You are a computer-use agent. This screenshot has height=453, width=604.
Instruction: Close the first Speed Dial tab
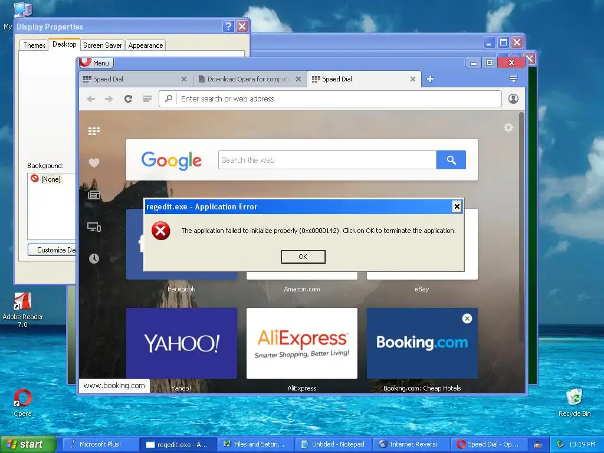184,79
